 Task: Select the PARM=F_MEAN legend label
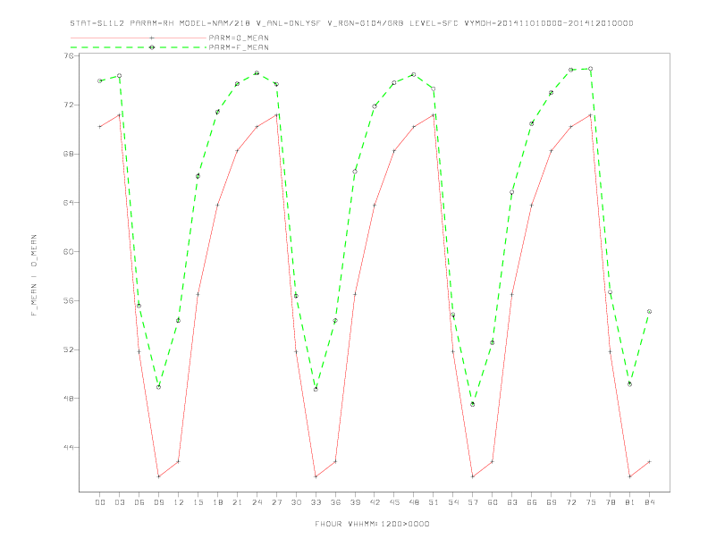tap(239, 47)
